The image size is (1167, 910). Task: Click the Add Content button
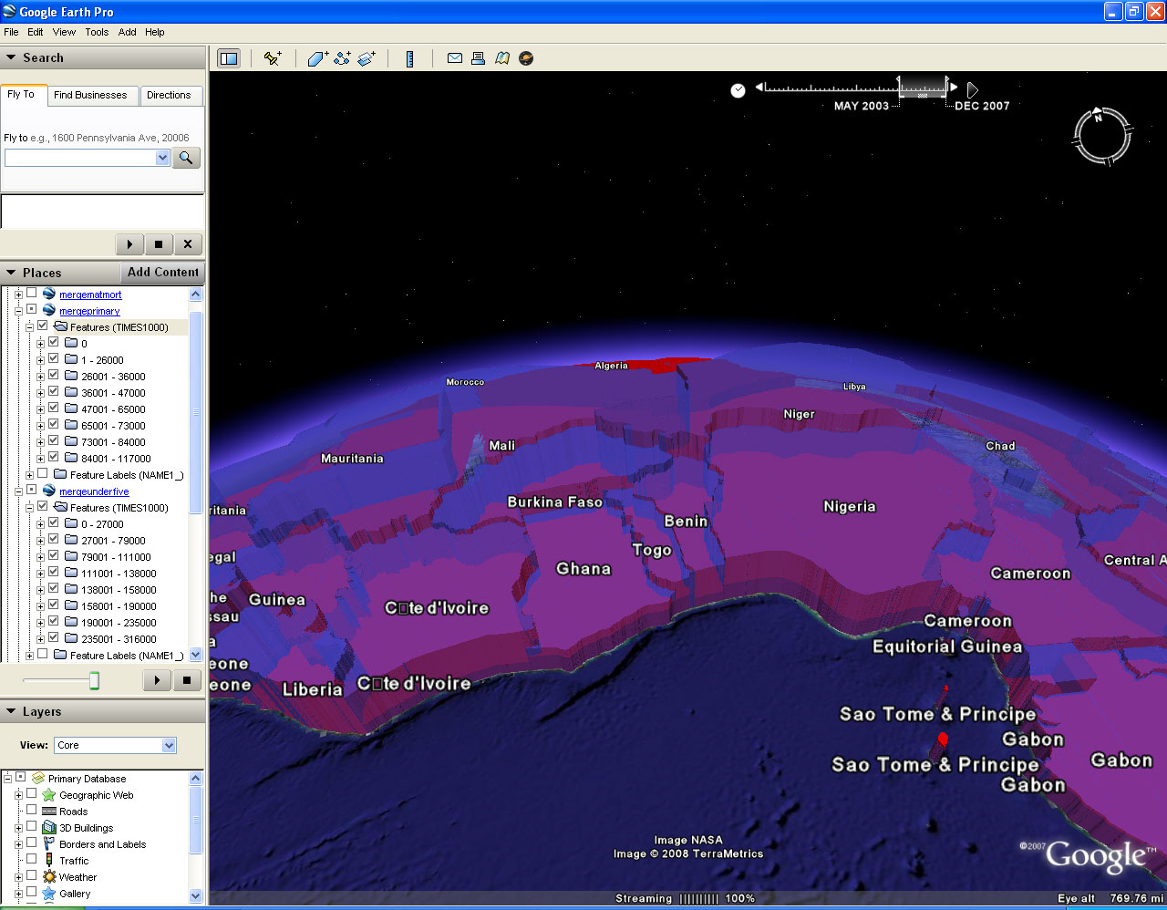tap(162, 272)
